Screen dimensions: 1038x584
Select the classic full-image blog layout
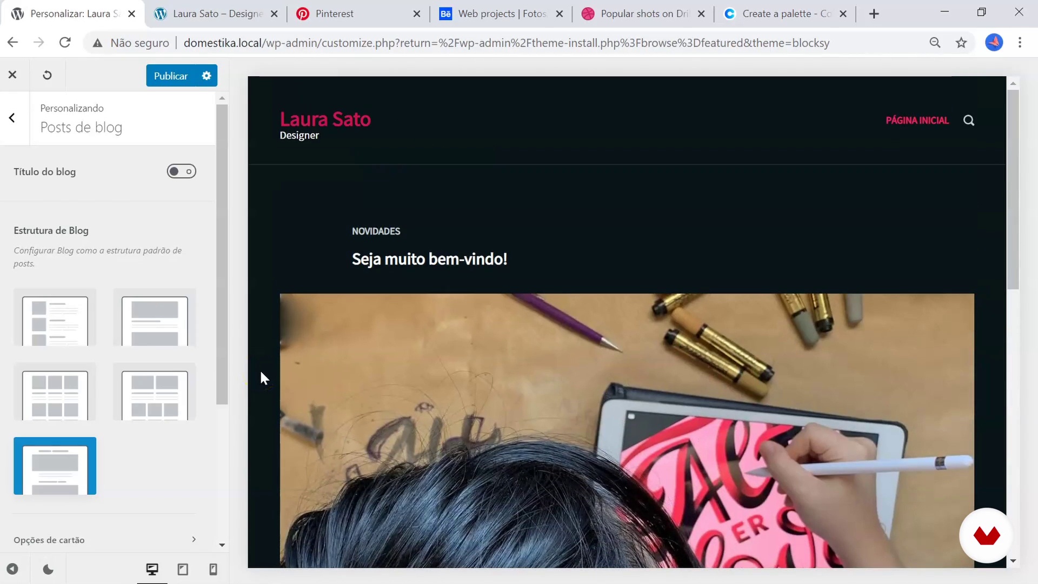click(155, 317)
